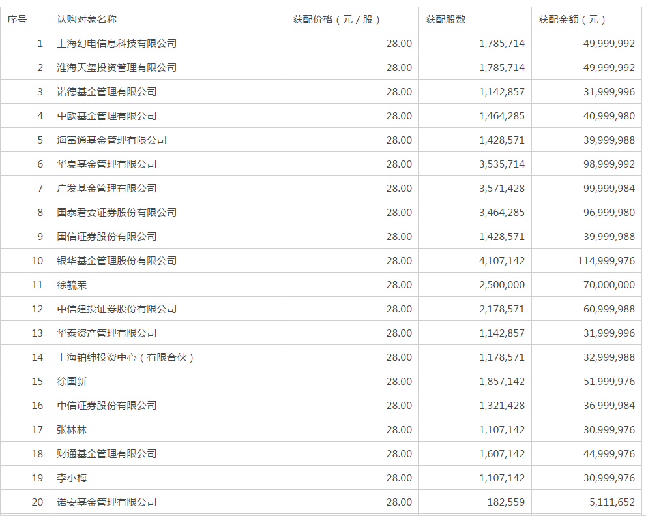Select share count 1,464,285

tap(502, 116)
